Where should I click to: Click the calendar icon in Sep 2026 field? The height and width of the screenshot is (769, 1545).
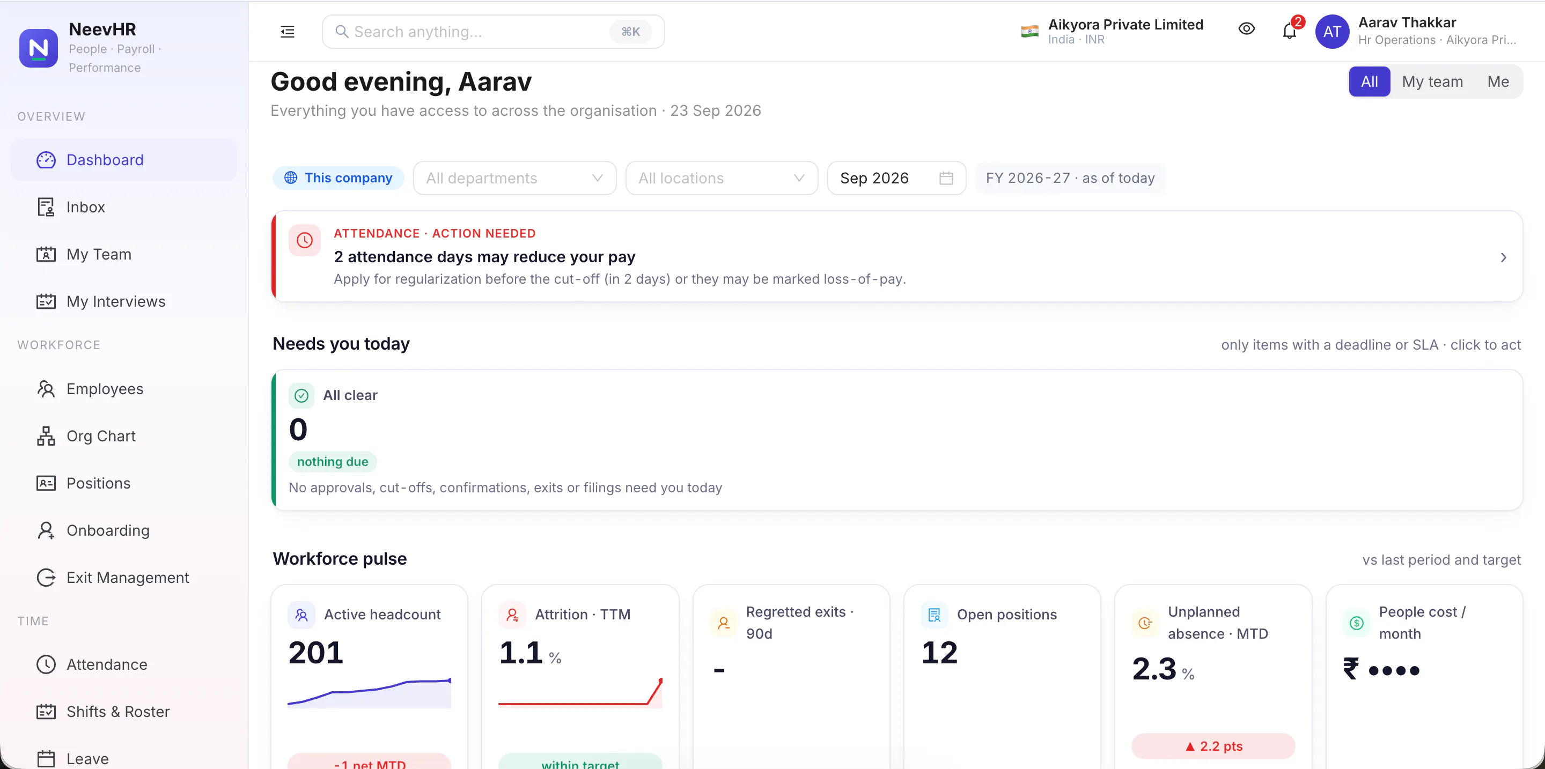click(946, 178)
